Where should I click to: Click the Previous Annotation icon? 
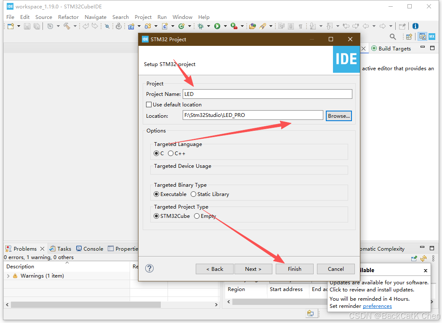(329, 26)
